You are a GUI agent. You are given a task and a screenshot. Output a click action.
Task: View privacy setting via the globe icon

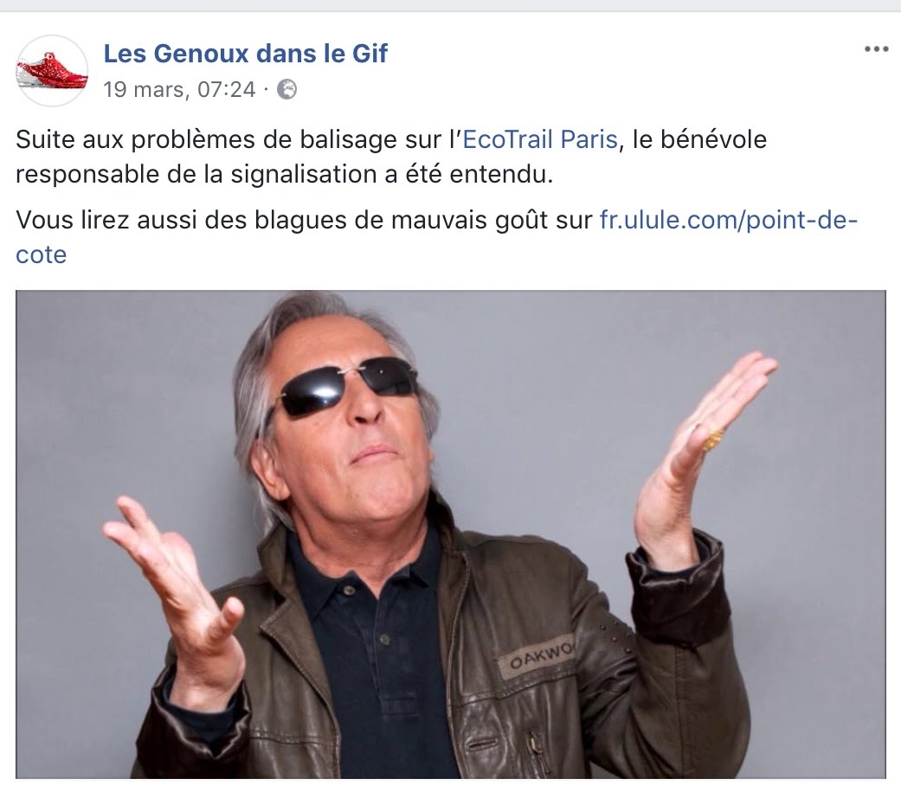coord(287,90)
